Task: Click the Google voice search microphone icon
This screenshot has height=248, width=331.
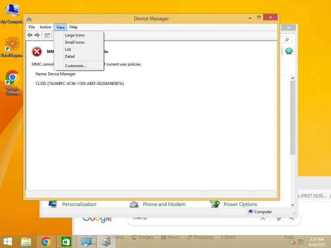Action: click(279, 219)
